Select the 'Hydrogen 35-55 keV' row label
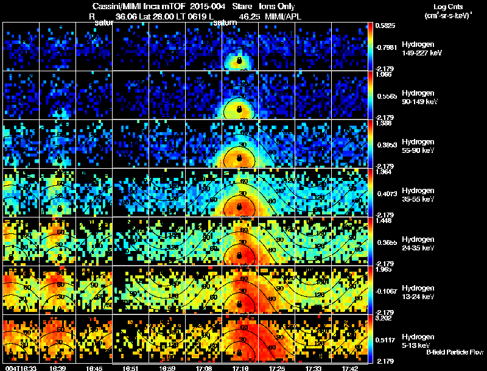Viewport: 487px width, 371px height. point(418,195)
